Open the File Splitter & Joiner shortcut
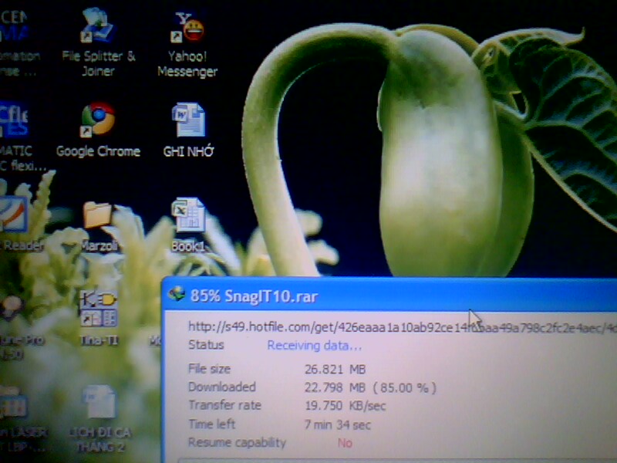 point(98,31)
